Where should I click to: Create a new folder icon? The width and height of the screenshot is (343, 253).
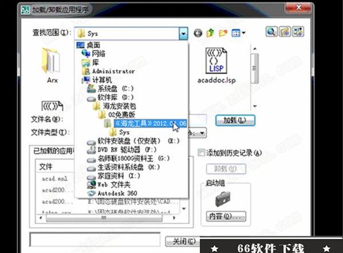[223, 33]
